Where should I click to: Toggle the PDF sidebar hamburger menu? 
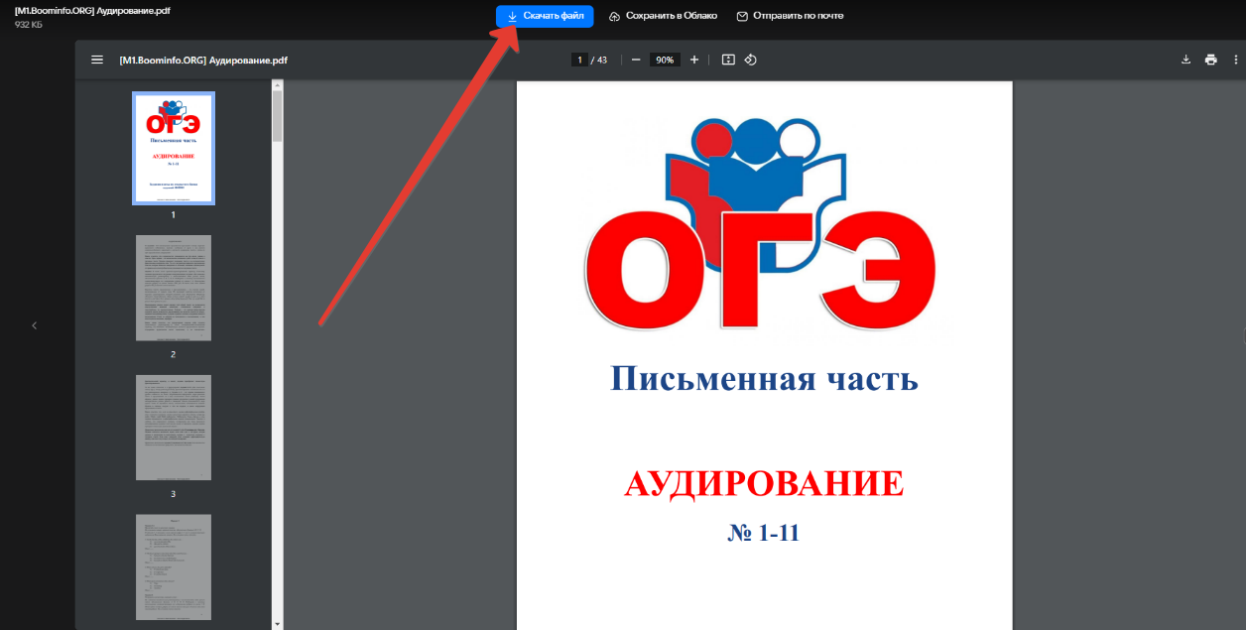[97, 60]
